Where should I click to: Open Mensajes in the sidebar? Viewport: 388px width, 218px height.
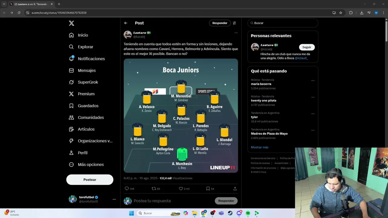coord(82,70)
